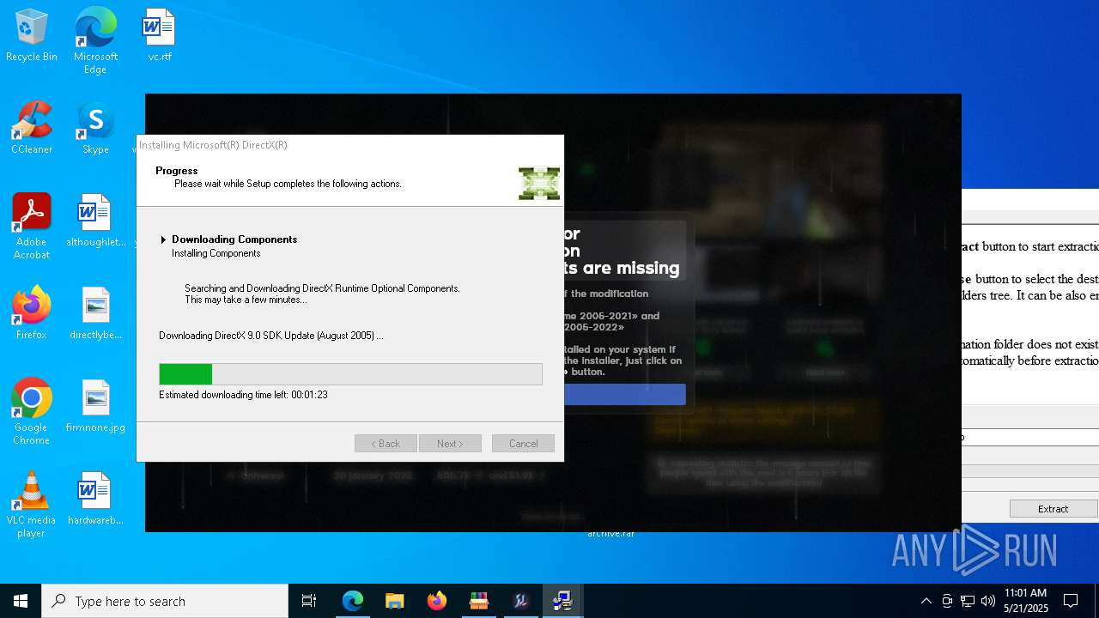
Task: Launch Microsoft Edge from the desktop
Action: coord(95,41)
